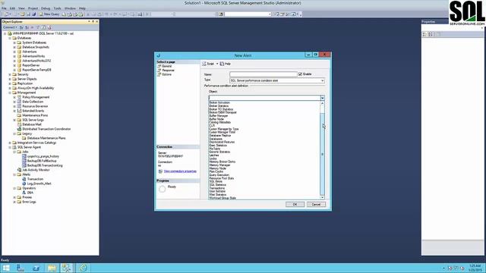Click the Transaction alert icon

(x=24, y=179)
